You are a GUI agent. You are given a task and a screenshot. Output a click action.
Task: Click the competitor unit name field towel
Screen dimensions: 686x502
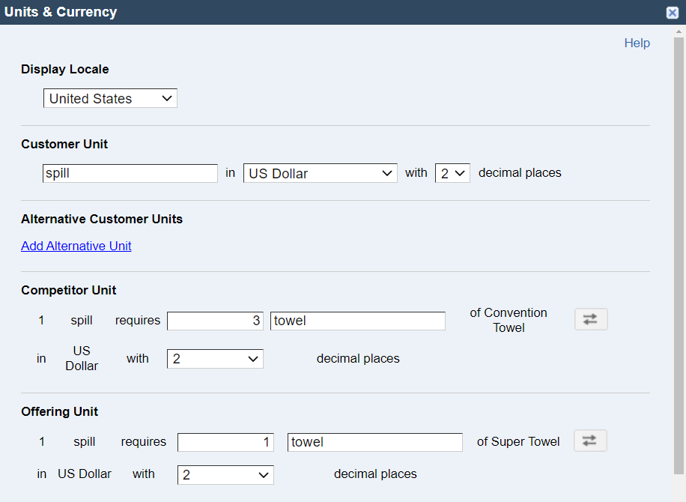coord(358,321)
